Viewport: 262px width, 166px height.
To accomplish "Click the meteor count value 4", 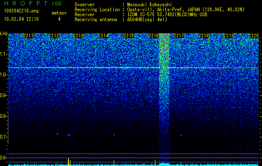I will pyautogui.click(x=59, y=19).
